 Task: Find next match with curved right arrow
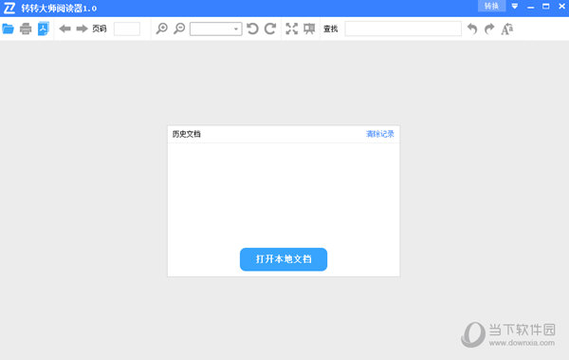(x=489, y=28)
